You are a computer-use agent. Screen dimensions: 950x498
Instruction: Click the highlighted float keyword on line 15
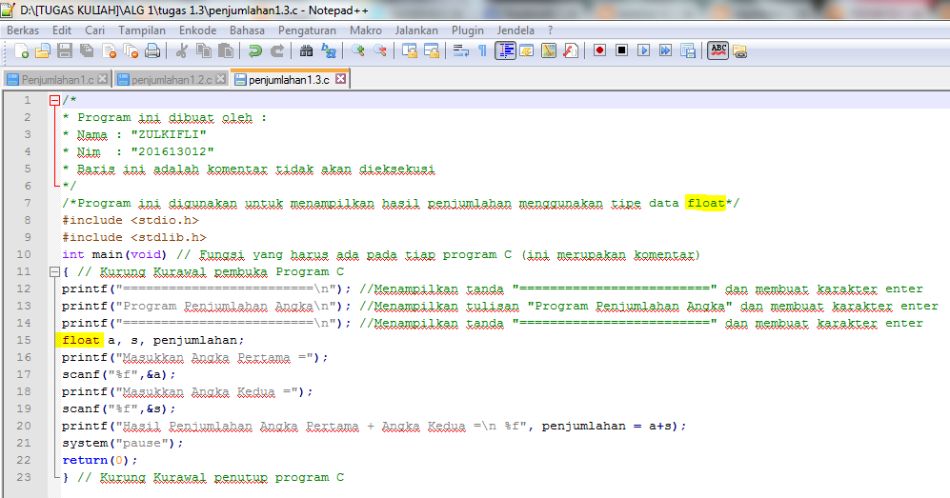tap(81, 340)
